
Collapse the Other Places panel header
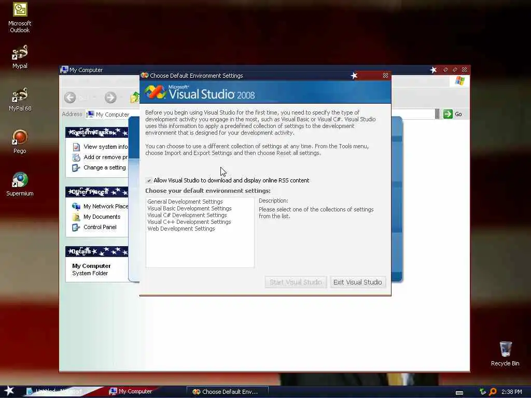pos(97,192)
